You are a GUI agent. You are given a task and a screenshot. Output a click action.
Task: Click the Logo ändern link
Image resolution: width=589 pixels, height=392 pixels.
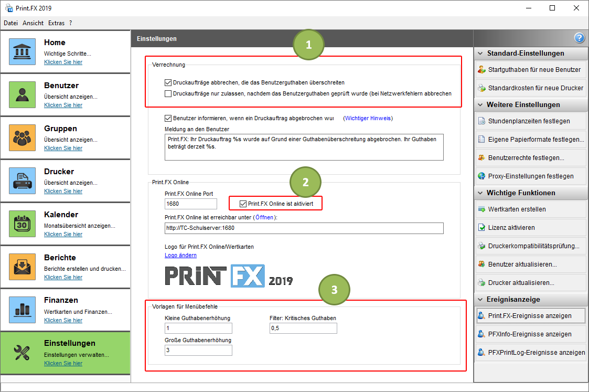180,255
